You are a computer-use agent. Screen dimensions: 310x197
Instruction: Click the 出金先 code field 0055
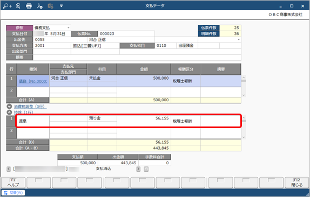pos(60,40)
